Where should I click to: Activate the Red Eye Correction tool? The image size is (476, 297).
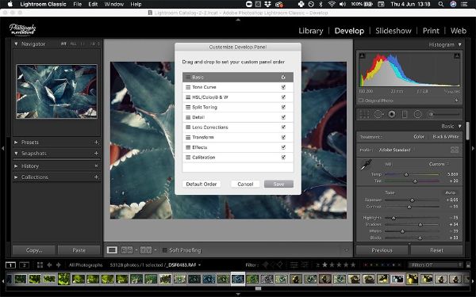click(392, 114)
